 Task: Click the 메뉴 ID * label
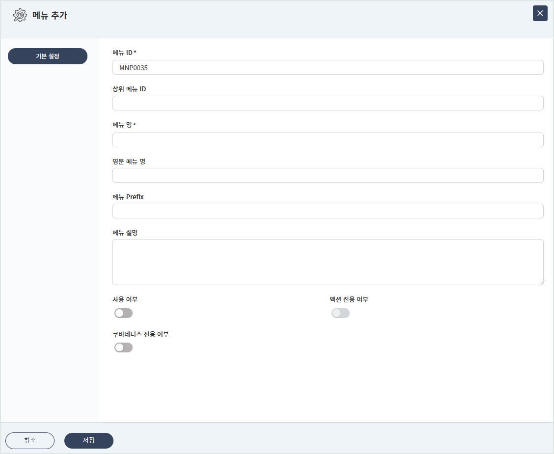[x=124, y=53]
